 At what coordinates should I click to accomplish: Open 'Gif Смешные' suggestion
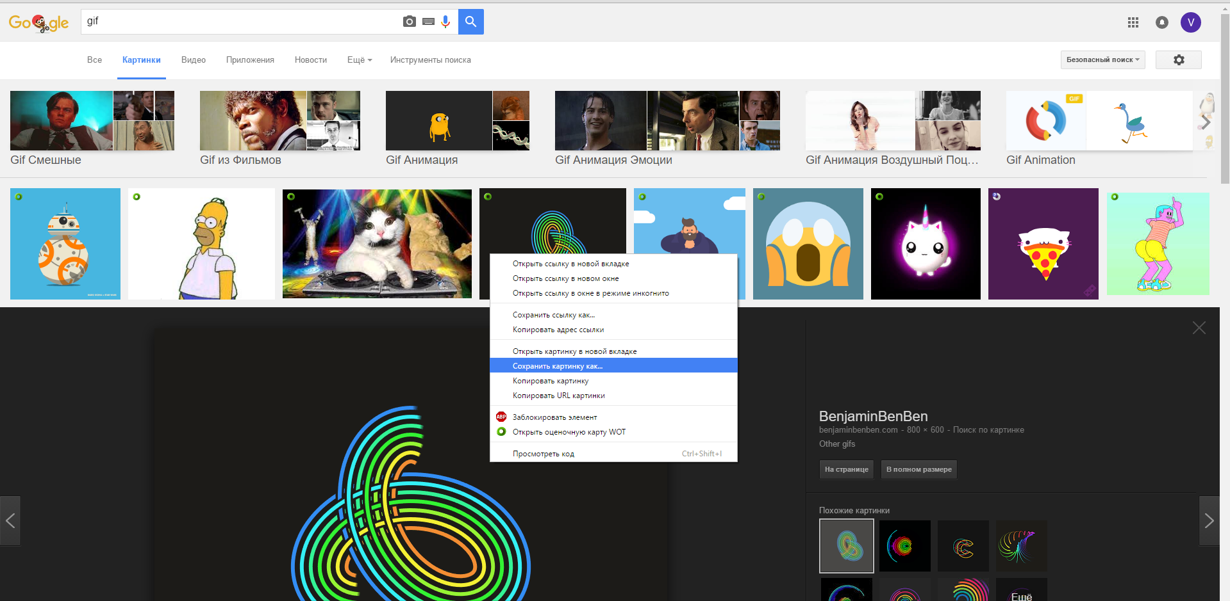coord(92,129)
